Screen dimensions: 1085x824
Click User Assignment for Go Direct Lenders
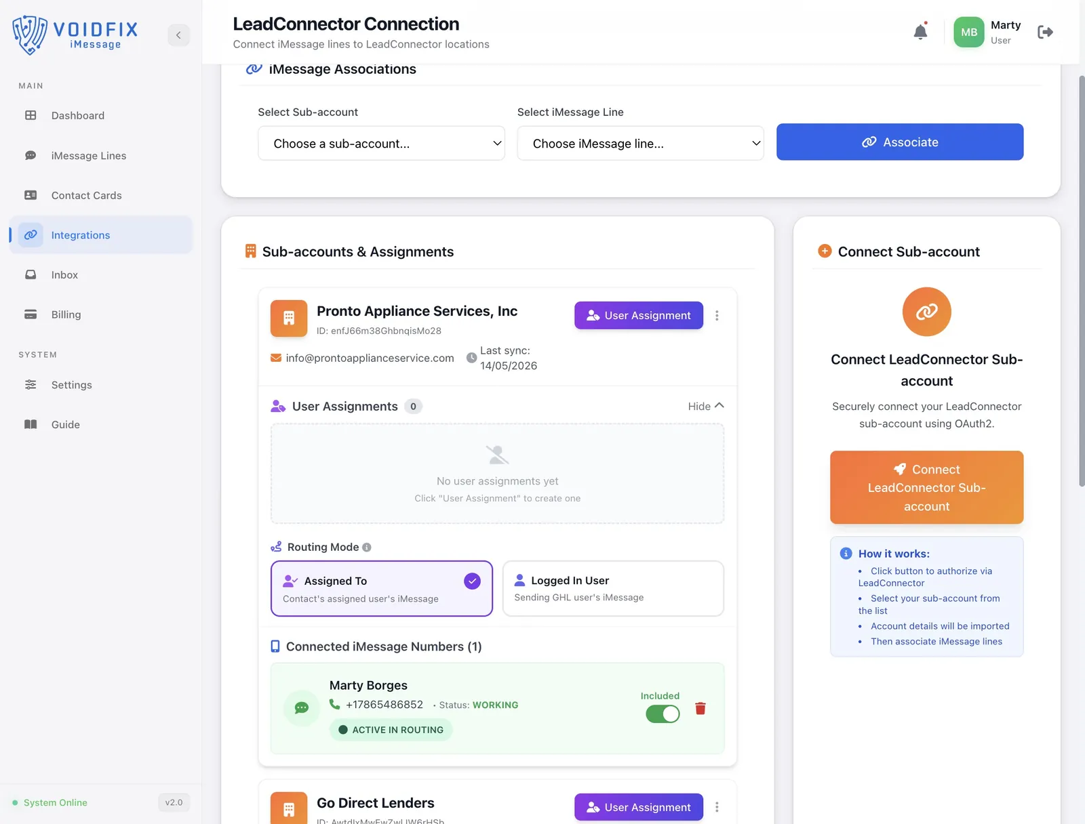639,807
